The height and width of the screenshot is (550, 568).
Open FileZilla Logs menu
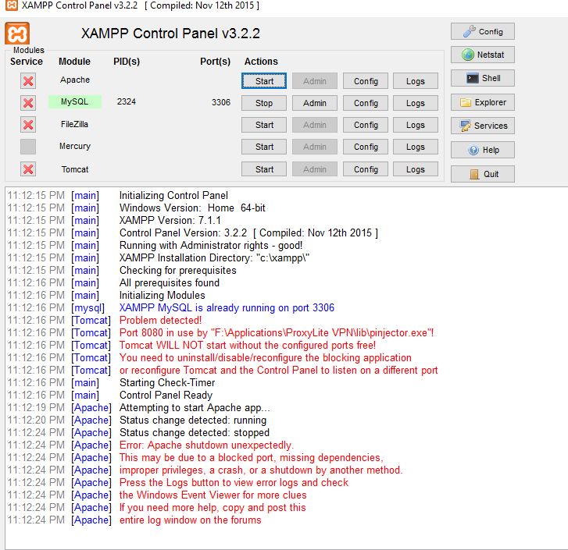416,125
